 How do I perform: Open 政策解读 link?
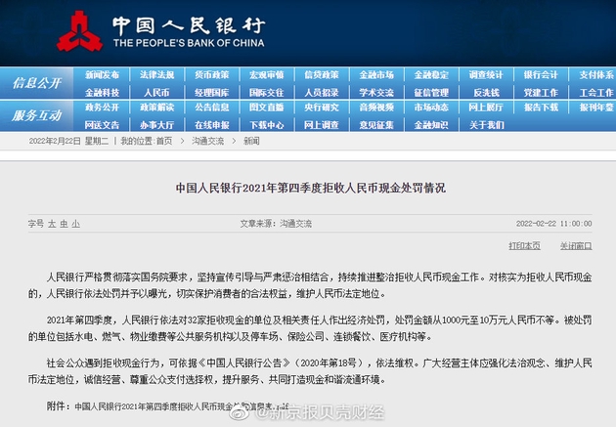[156, 107]
